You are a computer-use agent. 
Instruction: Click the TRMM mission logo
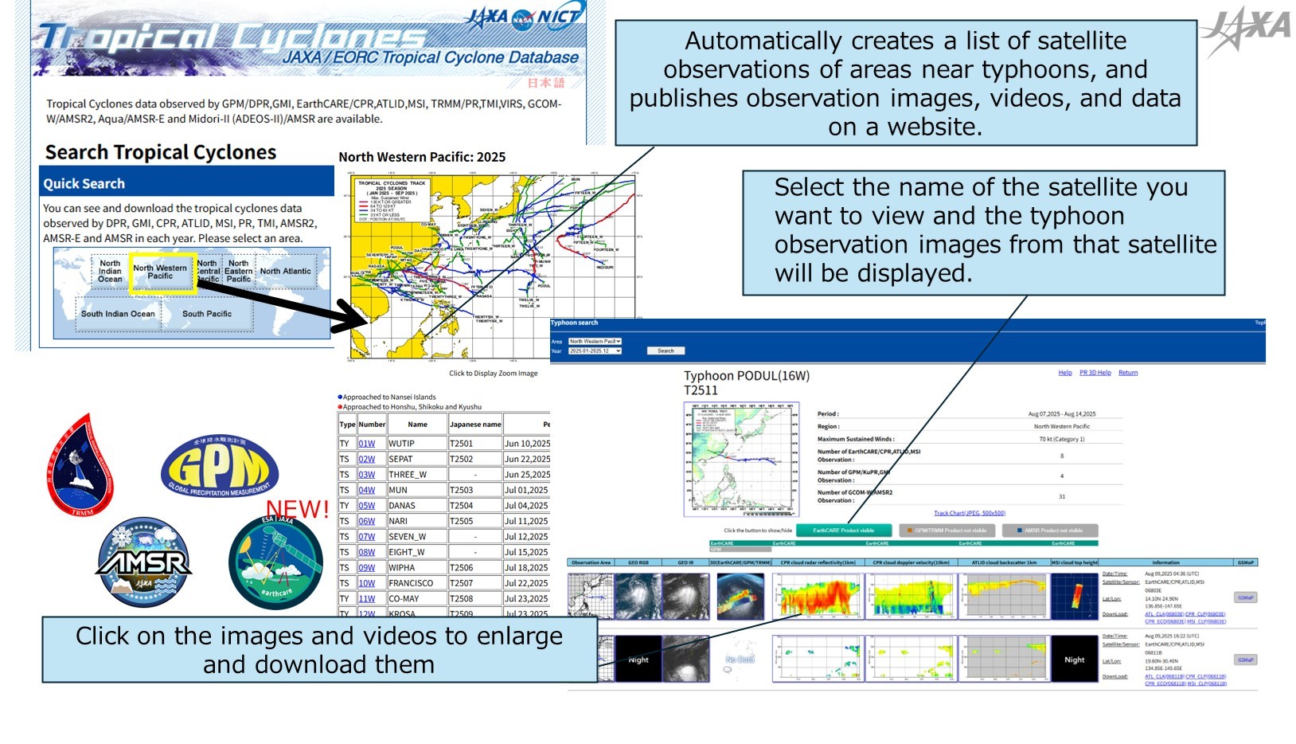point(80,465)
